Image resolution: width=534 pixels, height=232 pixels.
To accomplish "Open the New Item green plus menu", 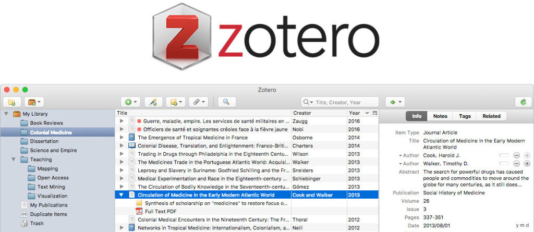I will pyautogui.click(x=130, y=102).
